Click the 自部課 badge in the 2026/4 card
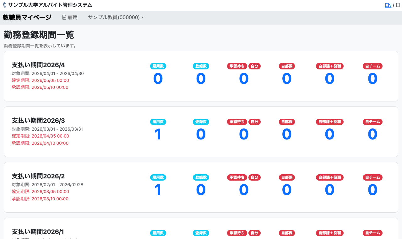The height and width of the screenshot is (239, 402). coord(287,66)
